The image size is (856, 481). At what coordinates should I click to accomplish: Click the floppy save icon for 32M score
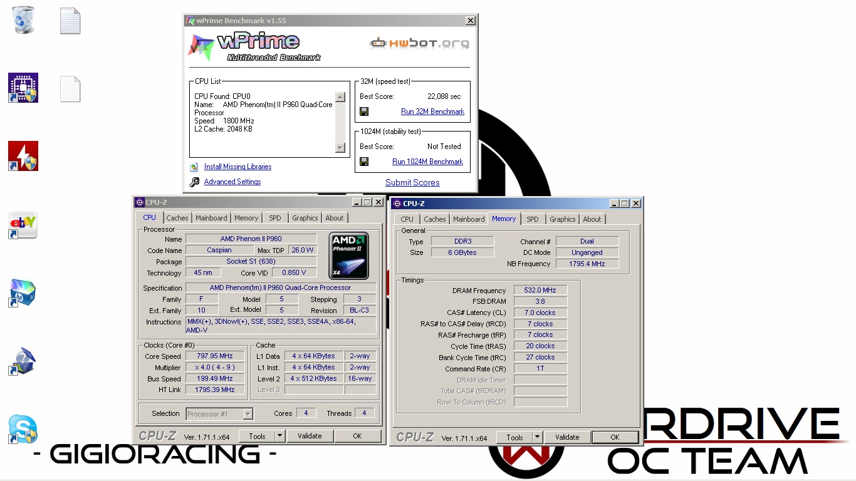(x=364, y=111)
